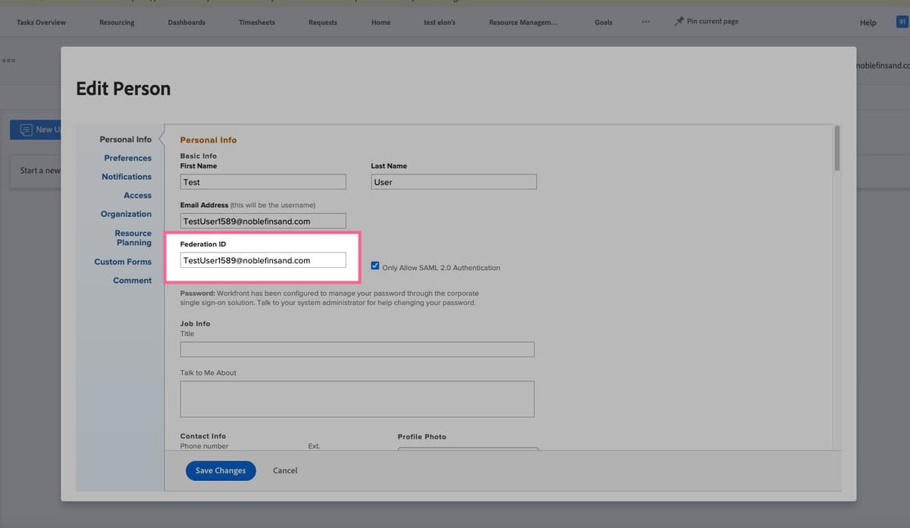Click Help in top bar

[x=868, y=23]
